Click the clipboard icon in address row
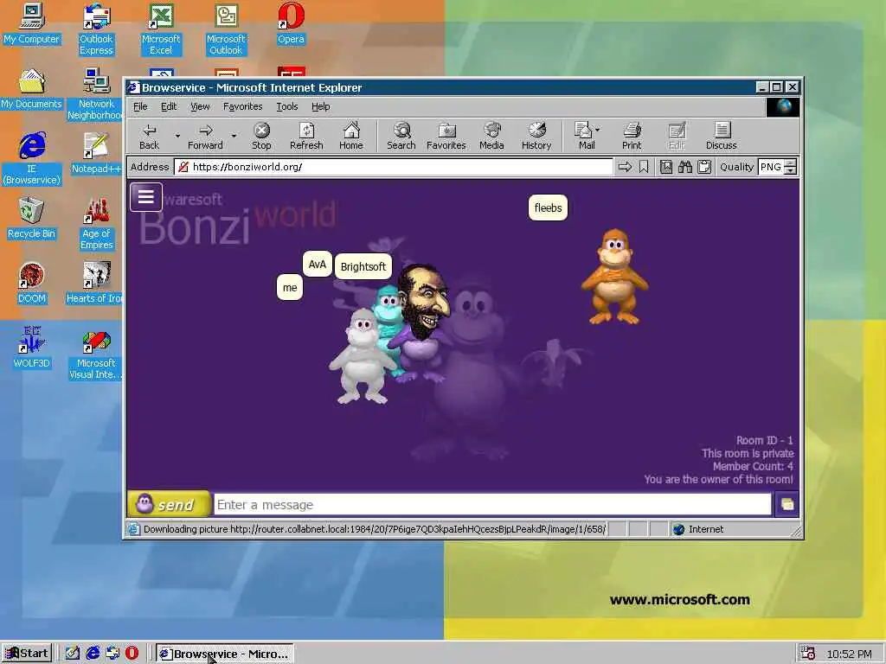886x664 pixels. click(704, 167)
